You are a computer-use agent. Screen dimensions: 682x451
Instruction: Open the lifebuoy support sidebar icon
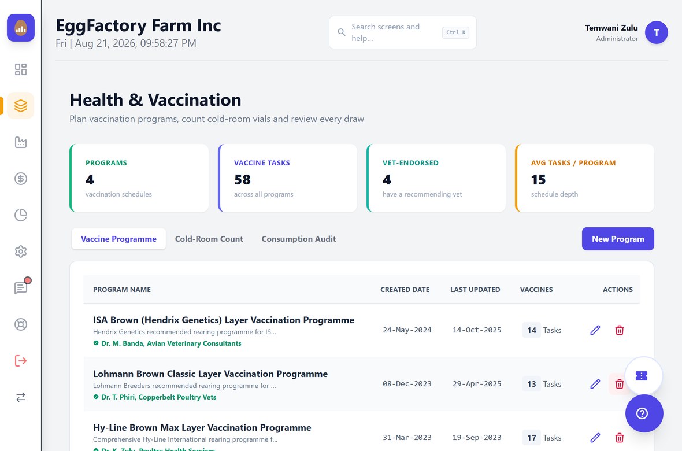21,324
